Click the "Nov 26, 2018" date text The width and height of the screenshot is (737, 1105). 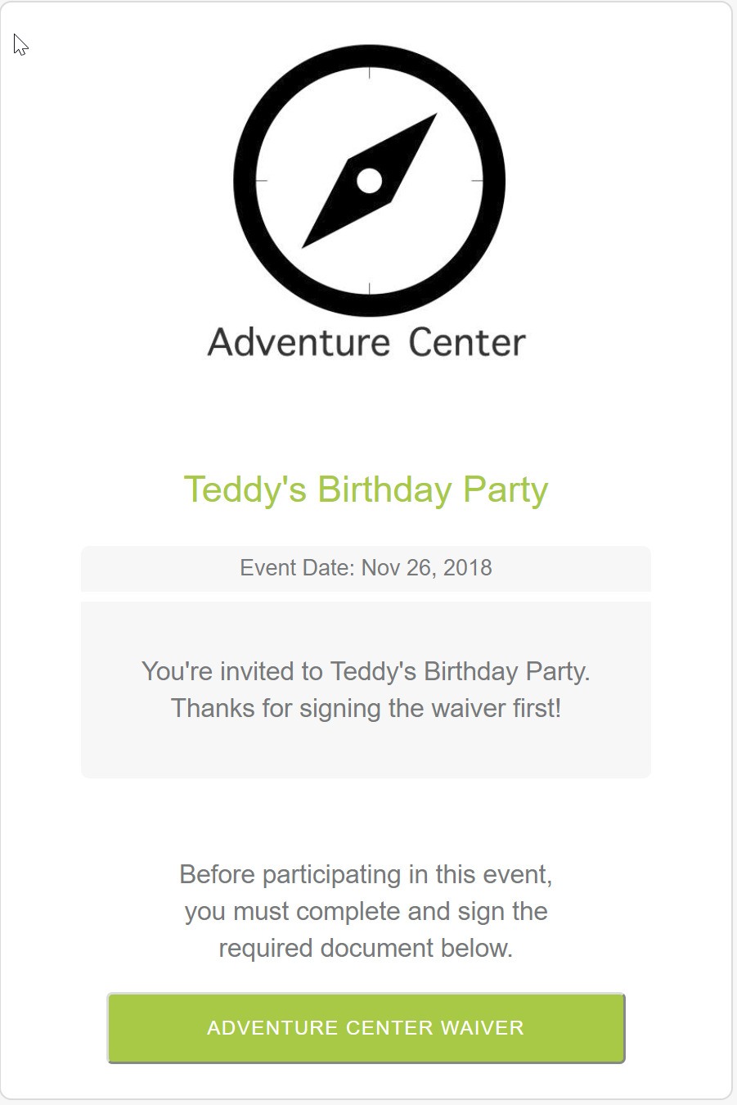pyautogui.click(x=426, y=568)
